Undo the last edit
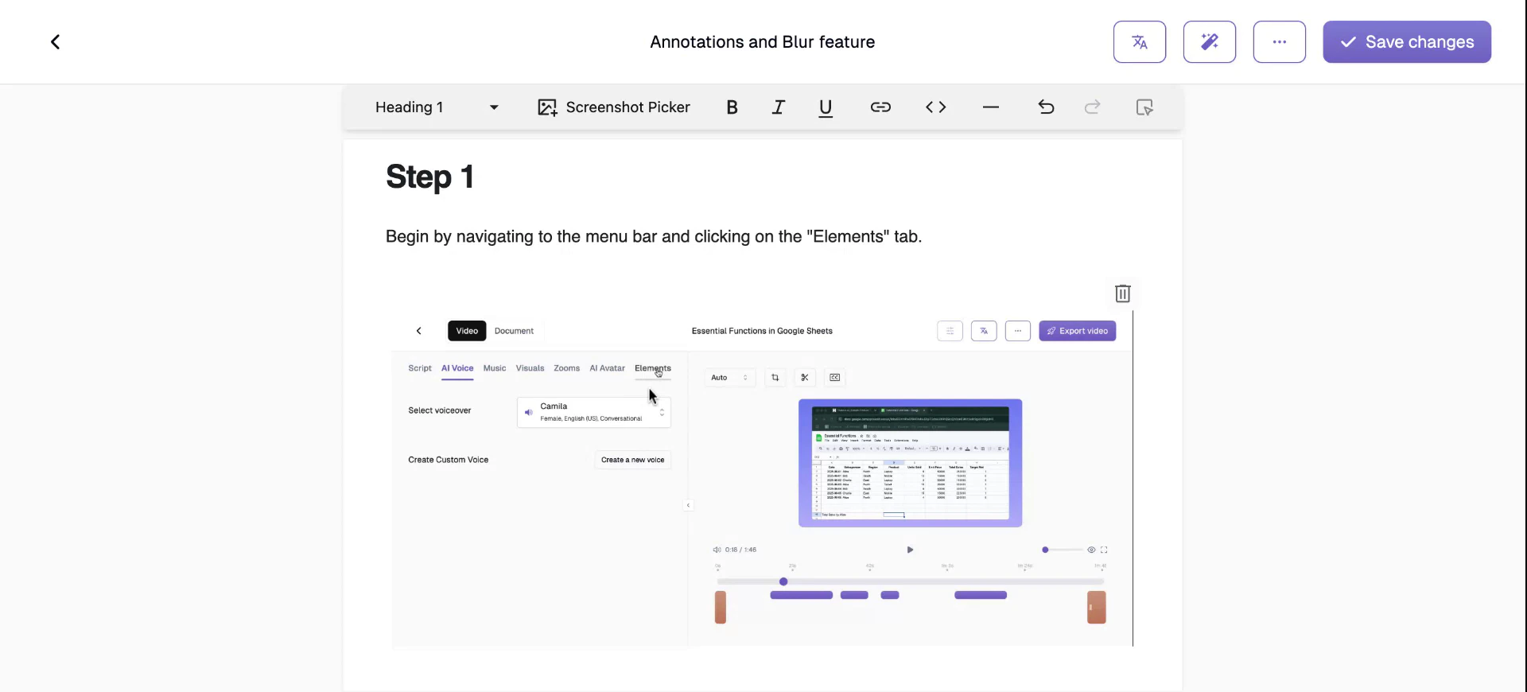Viewport: 1527px width, 692px height. point(1046,107)
